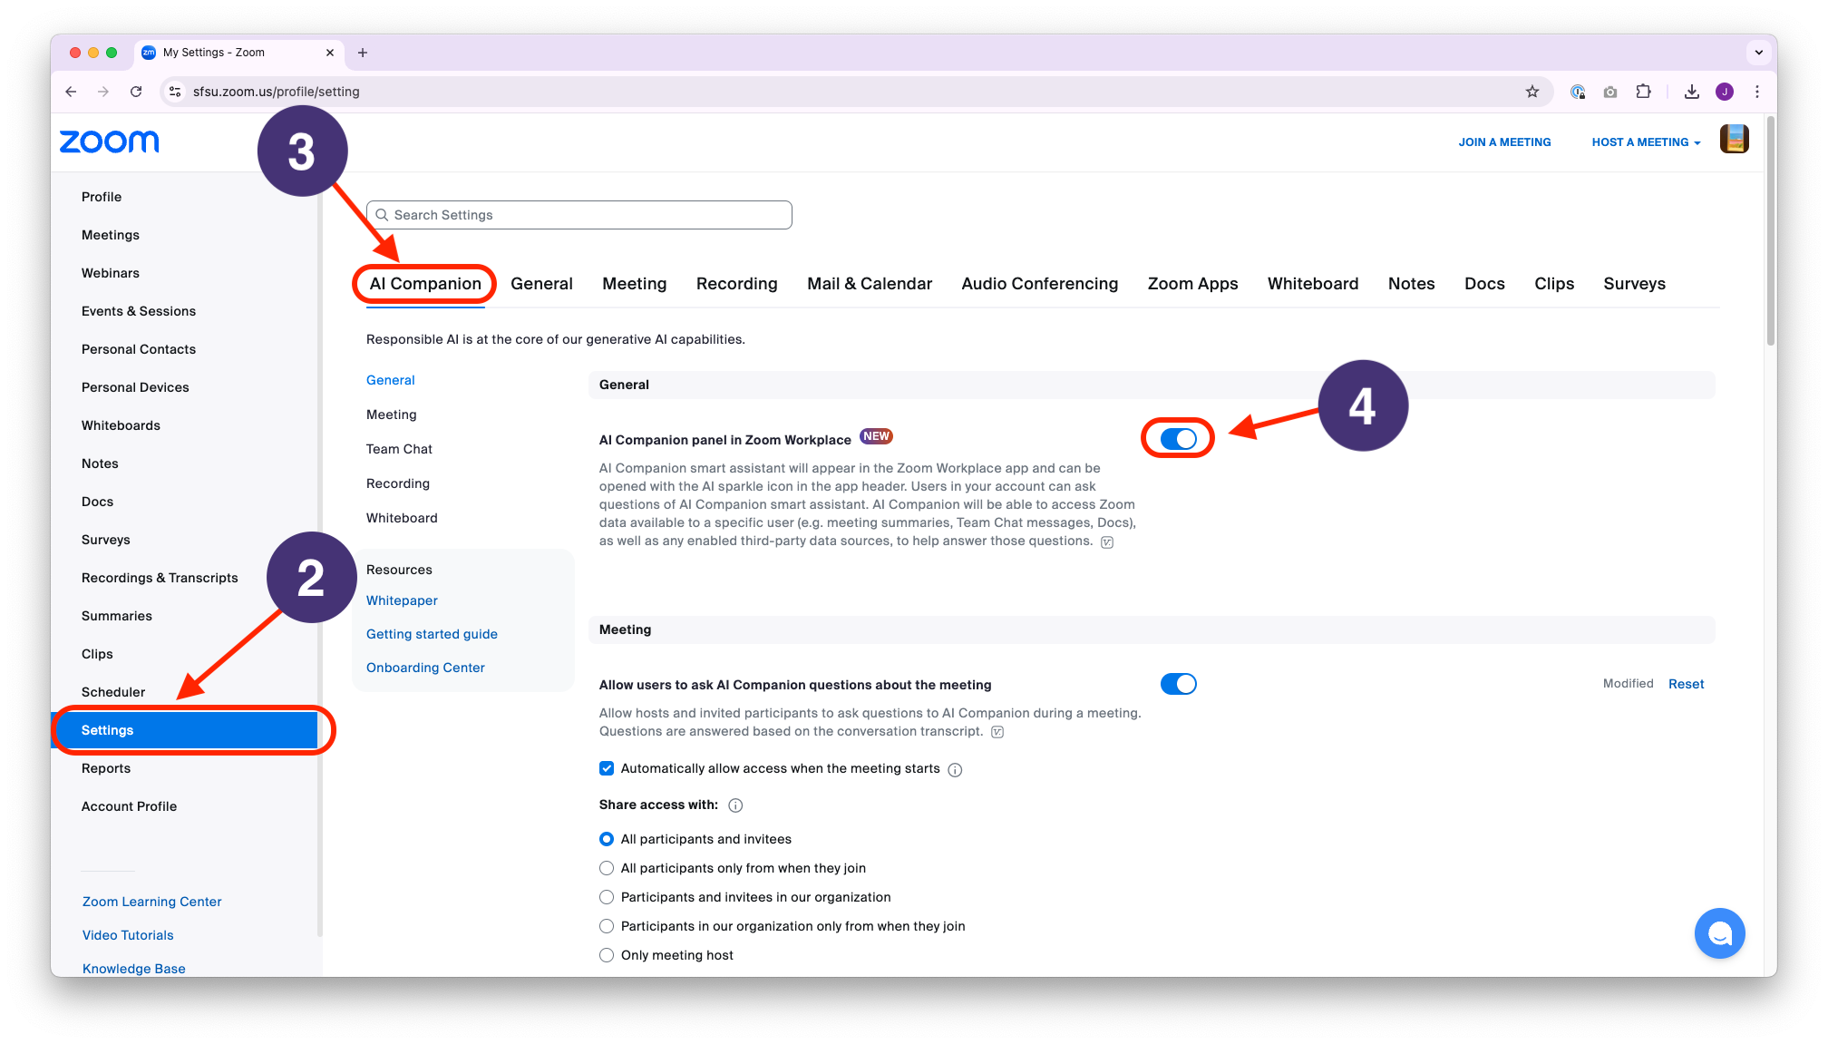Click the icon after conversation transcript description

pos(997,732)
